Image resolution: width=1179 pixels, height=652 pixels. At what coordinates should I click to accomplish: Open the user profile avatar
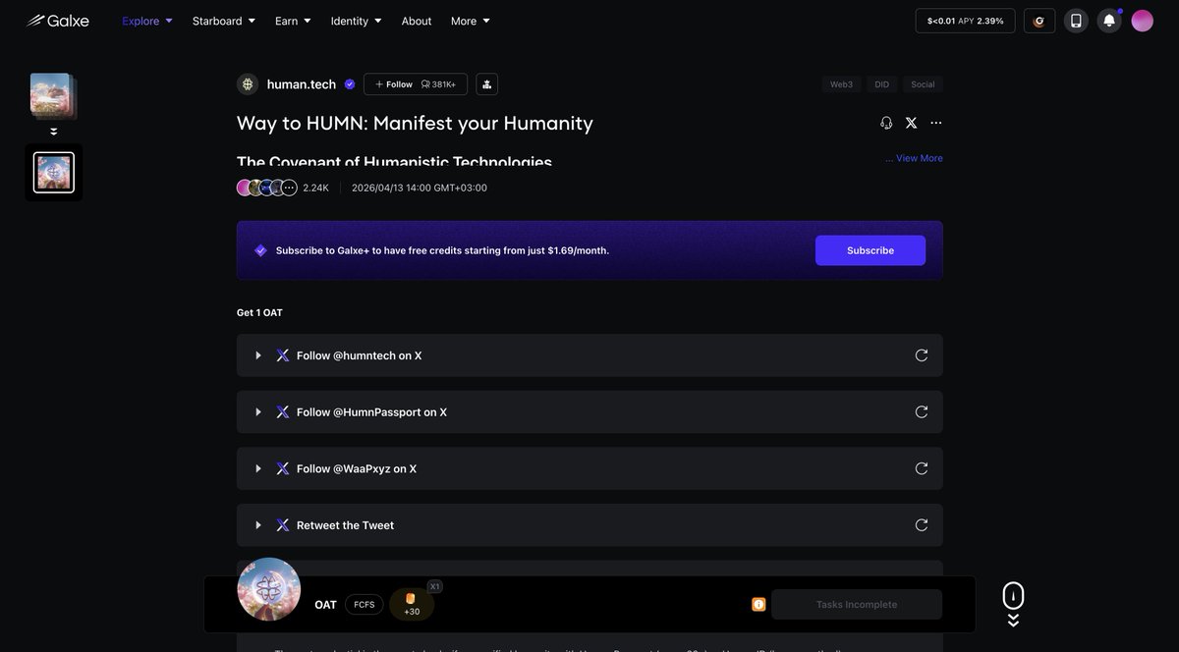(x=1143, y=21)
